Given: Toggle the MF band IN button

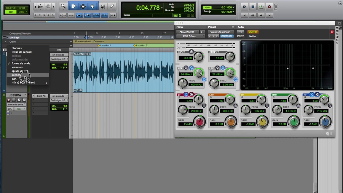Looking at the screenshot, I should click(267, 106).
